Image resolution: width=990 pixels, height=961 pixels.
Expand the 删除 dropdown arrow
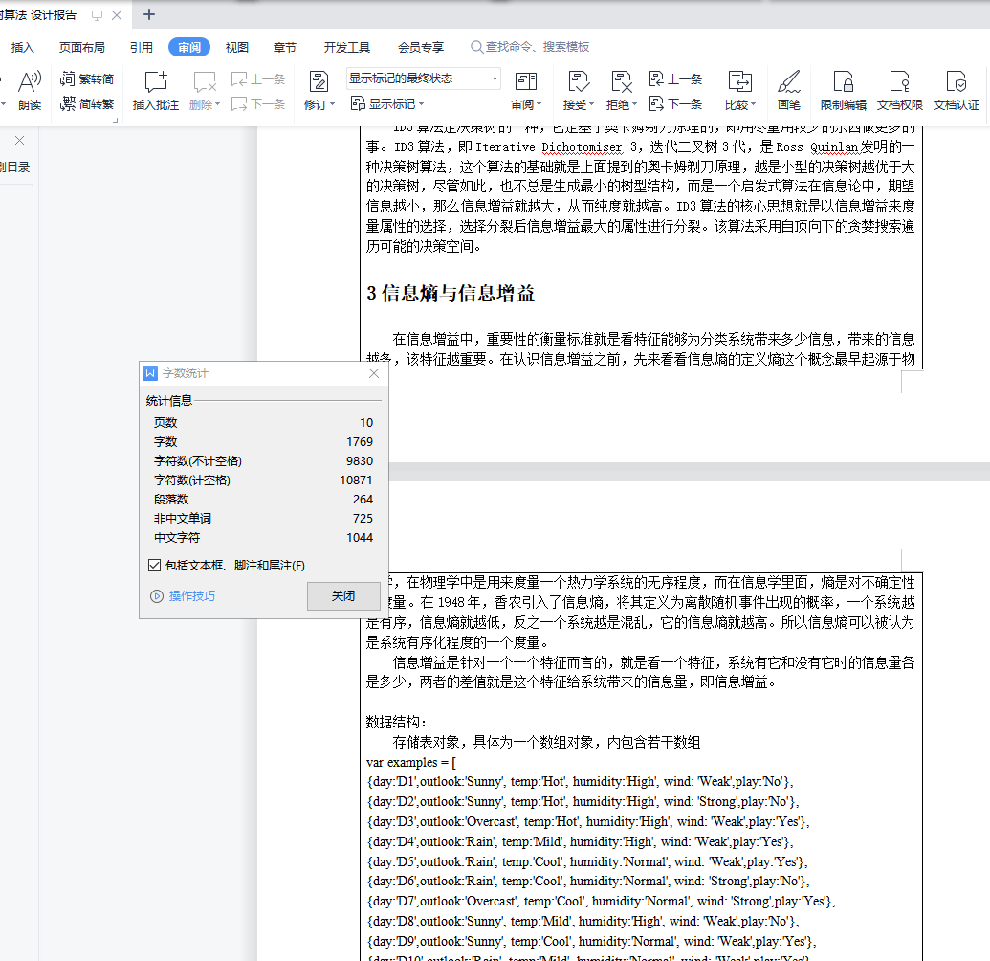click(218, 105)
